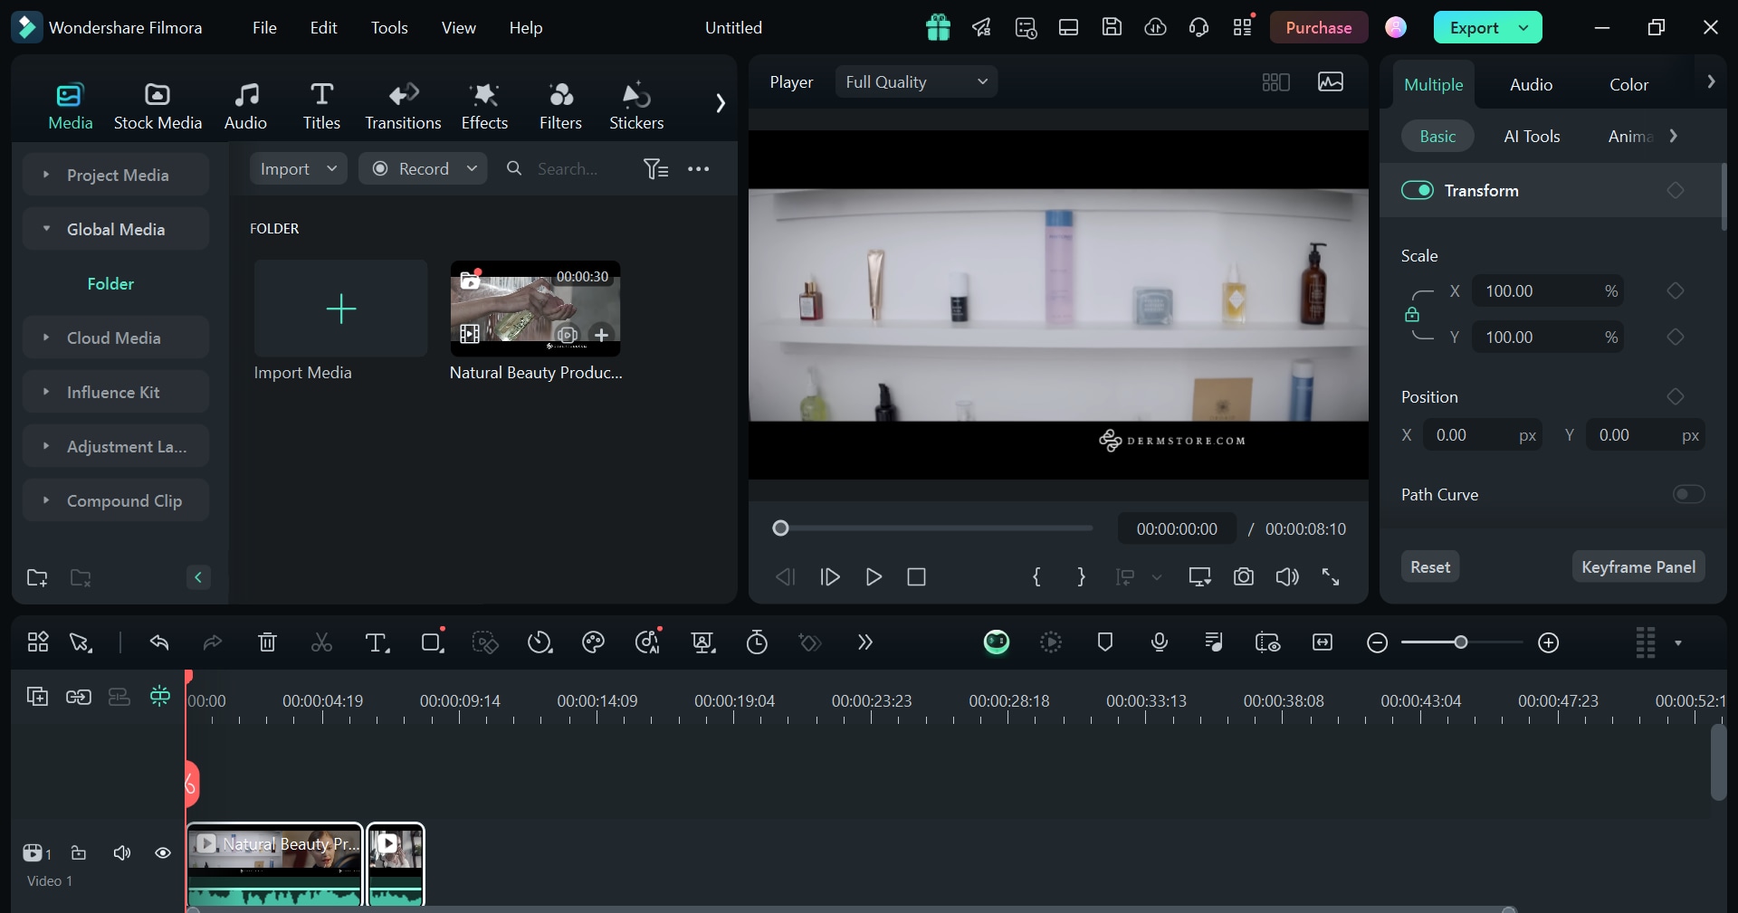The width and height of the screenshot is (1738, 913).
Task: Open the Titles tab
Action: click(321, 106)
